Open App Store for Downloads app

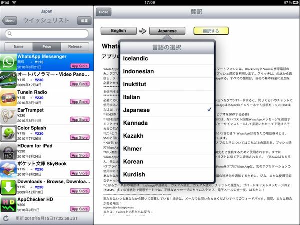80,191
